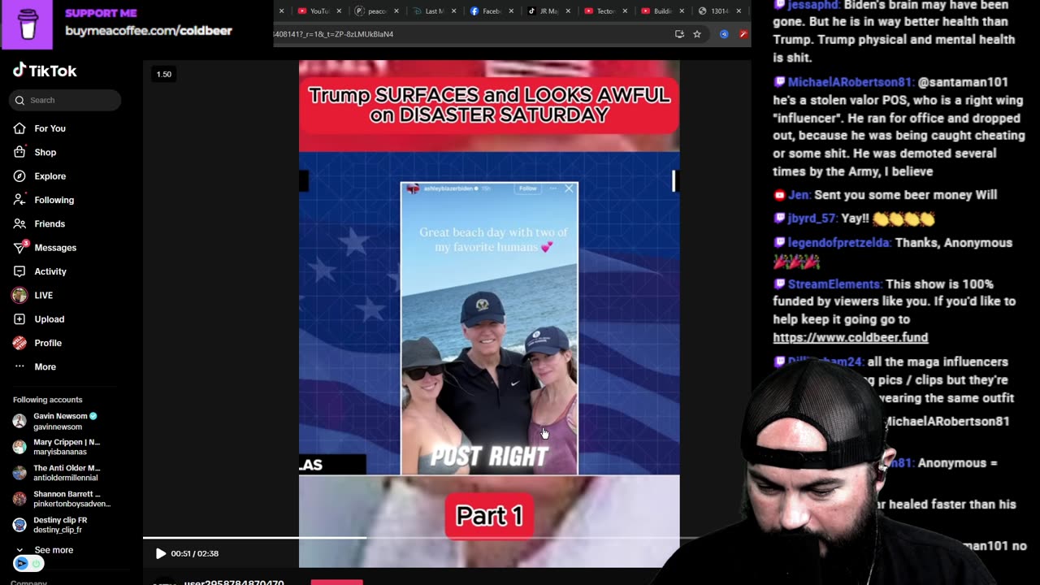Open the coldbeer.fund link in chat
Image resolution: width=1040 pixels, height=585 pixels.
point(850,337)
